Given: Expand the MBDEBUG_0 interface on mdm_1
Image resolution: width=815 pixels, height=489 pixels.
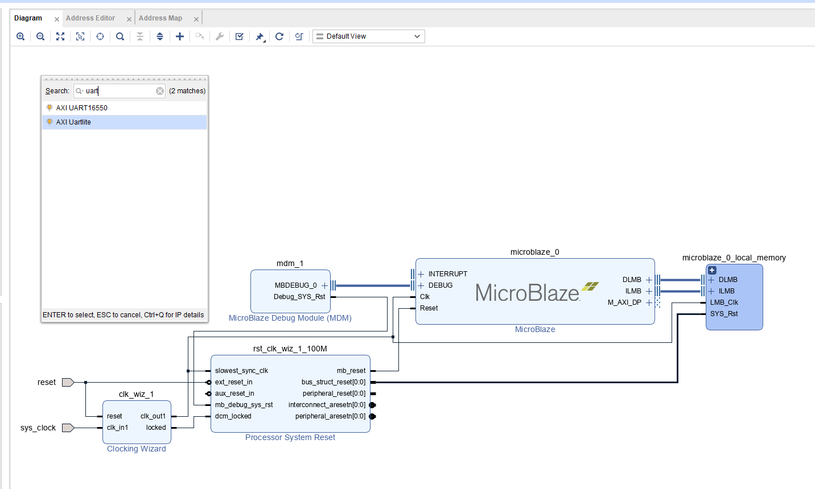Looking at the screenshot, I should coord(324,285).
